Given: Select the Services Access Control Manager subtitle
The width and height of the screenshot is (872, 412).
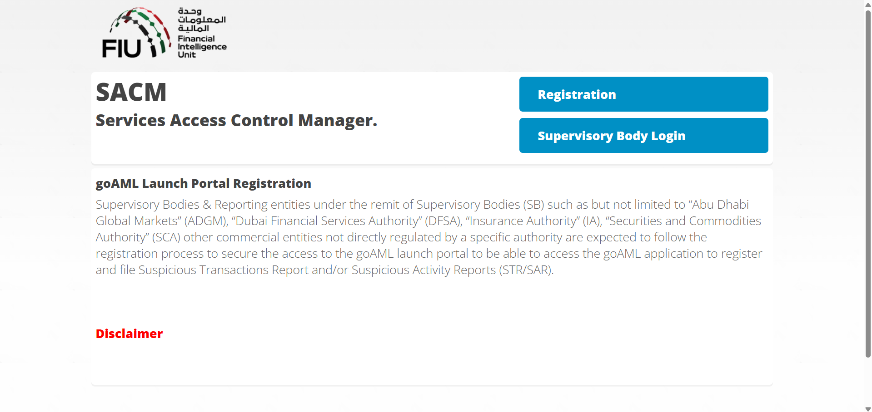Looking at the screenshot, I should (236, 121).
